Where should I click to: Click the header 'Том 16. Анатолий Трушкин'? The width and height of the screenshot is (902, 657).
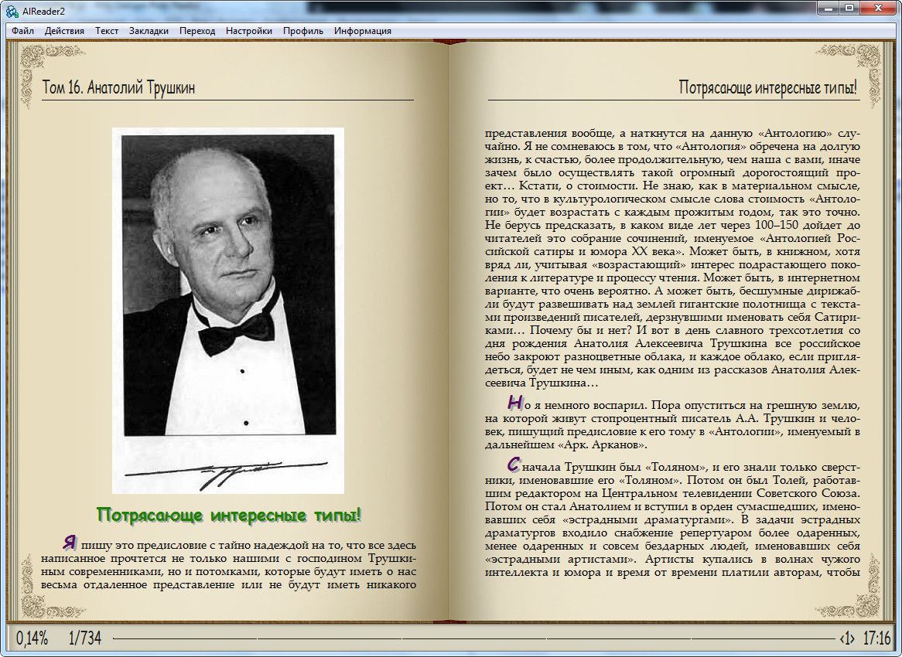click(x=118, y=87)
